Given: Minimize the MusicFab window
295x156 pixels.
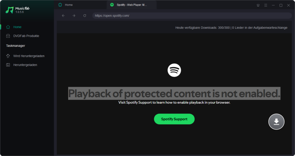Looking at the screenshot, I should point(273,5).
